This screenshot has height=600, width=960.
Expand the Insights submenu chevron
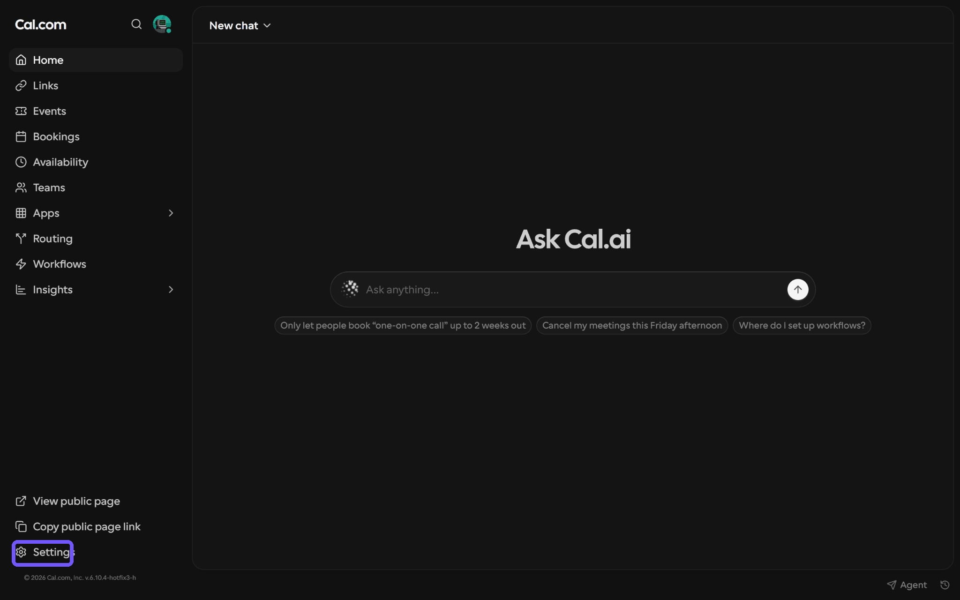[171, 290]
